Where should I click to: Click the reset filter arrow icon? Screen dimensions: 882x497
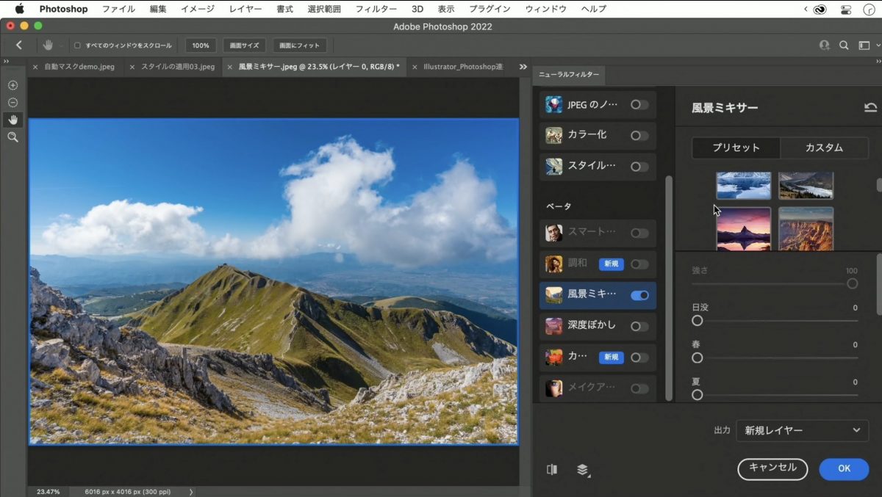pyautogui.click(x=870, y=108)
